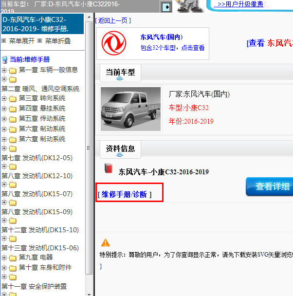
Task: Click the red text 年份:2016-2019
Action: tap(191, 121)
